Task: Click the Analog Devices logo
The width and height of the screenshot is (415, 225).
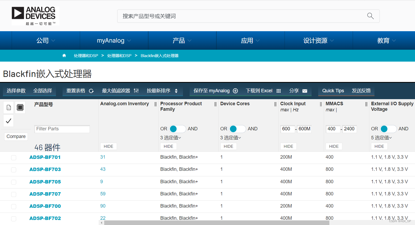Action: click(x=35, y=16)
